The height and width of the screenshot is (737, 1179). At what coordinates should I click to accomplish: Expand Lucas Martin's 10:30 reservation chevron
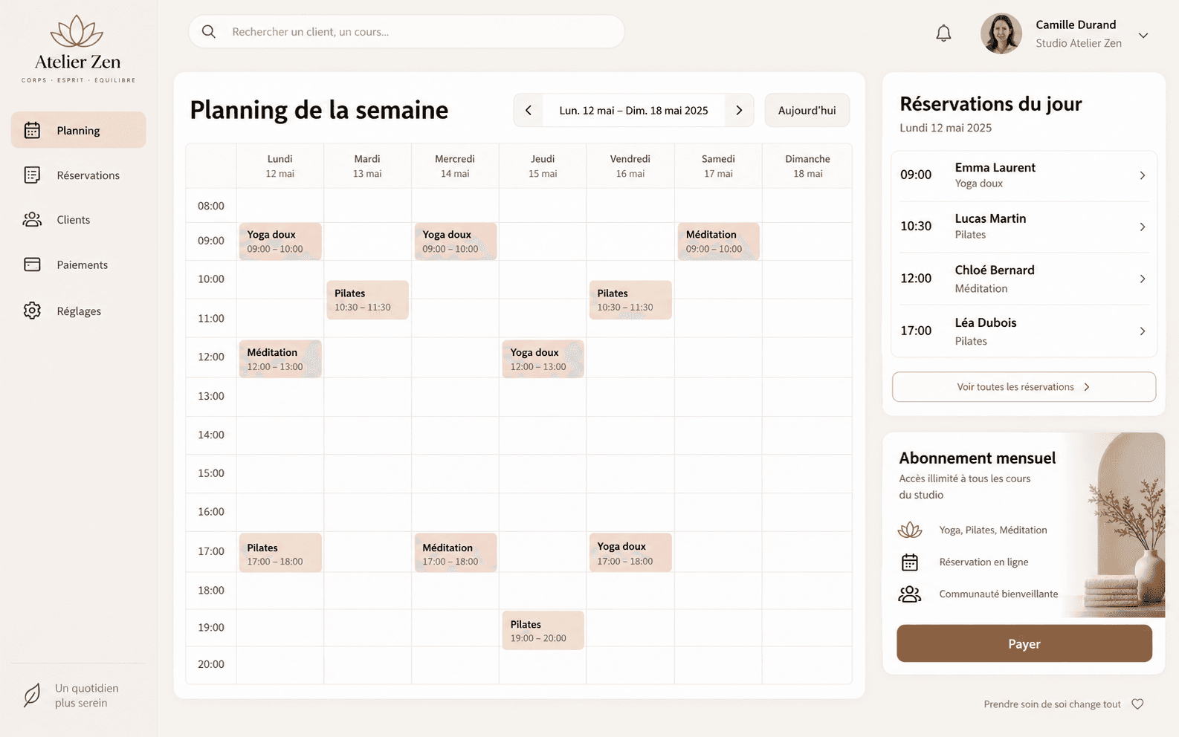(x=1143, y=227)
